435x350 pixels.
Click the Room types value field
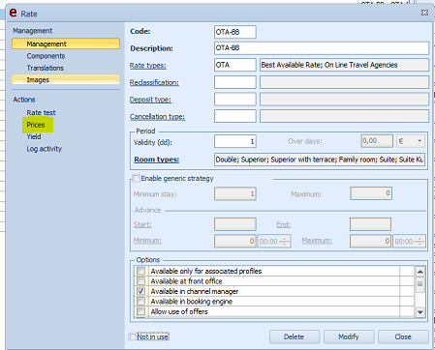(x=320, y=160)
